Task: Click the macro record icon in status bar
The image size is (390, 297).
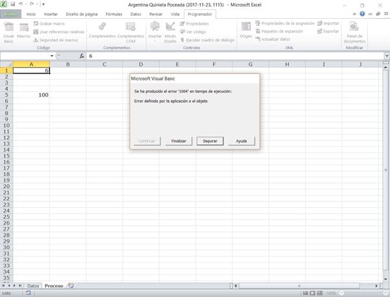Action: [x=28, y=293]
